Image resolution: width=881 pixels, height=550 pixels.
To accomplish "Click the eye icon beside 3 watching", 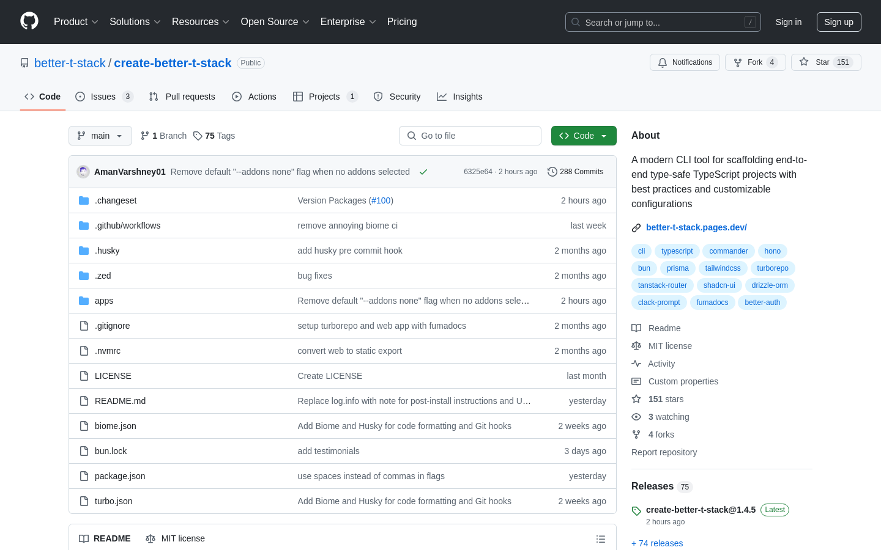I will (x=636, y=417).
